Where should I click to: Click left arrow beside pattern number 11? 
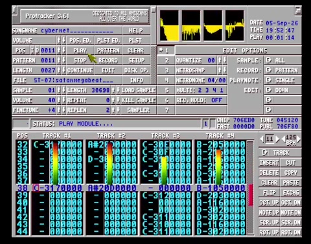[262, 139]
